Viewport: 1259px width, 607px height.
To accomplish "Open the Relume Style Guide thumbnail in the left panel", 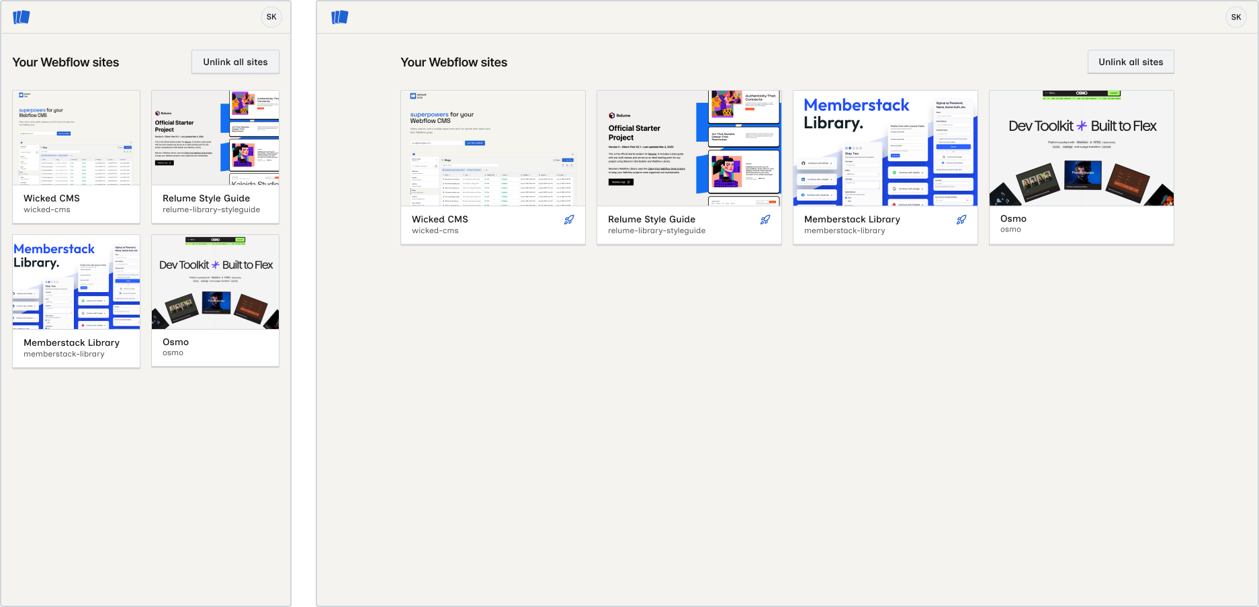I will click(216, 138).
